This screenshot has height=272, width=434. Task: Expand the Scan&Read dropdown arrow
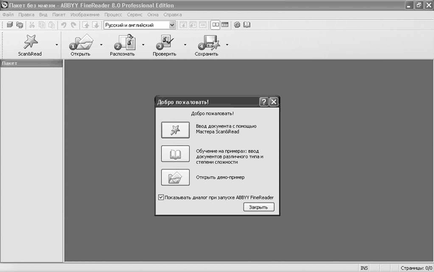57,45
